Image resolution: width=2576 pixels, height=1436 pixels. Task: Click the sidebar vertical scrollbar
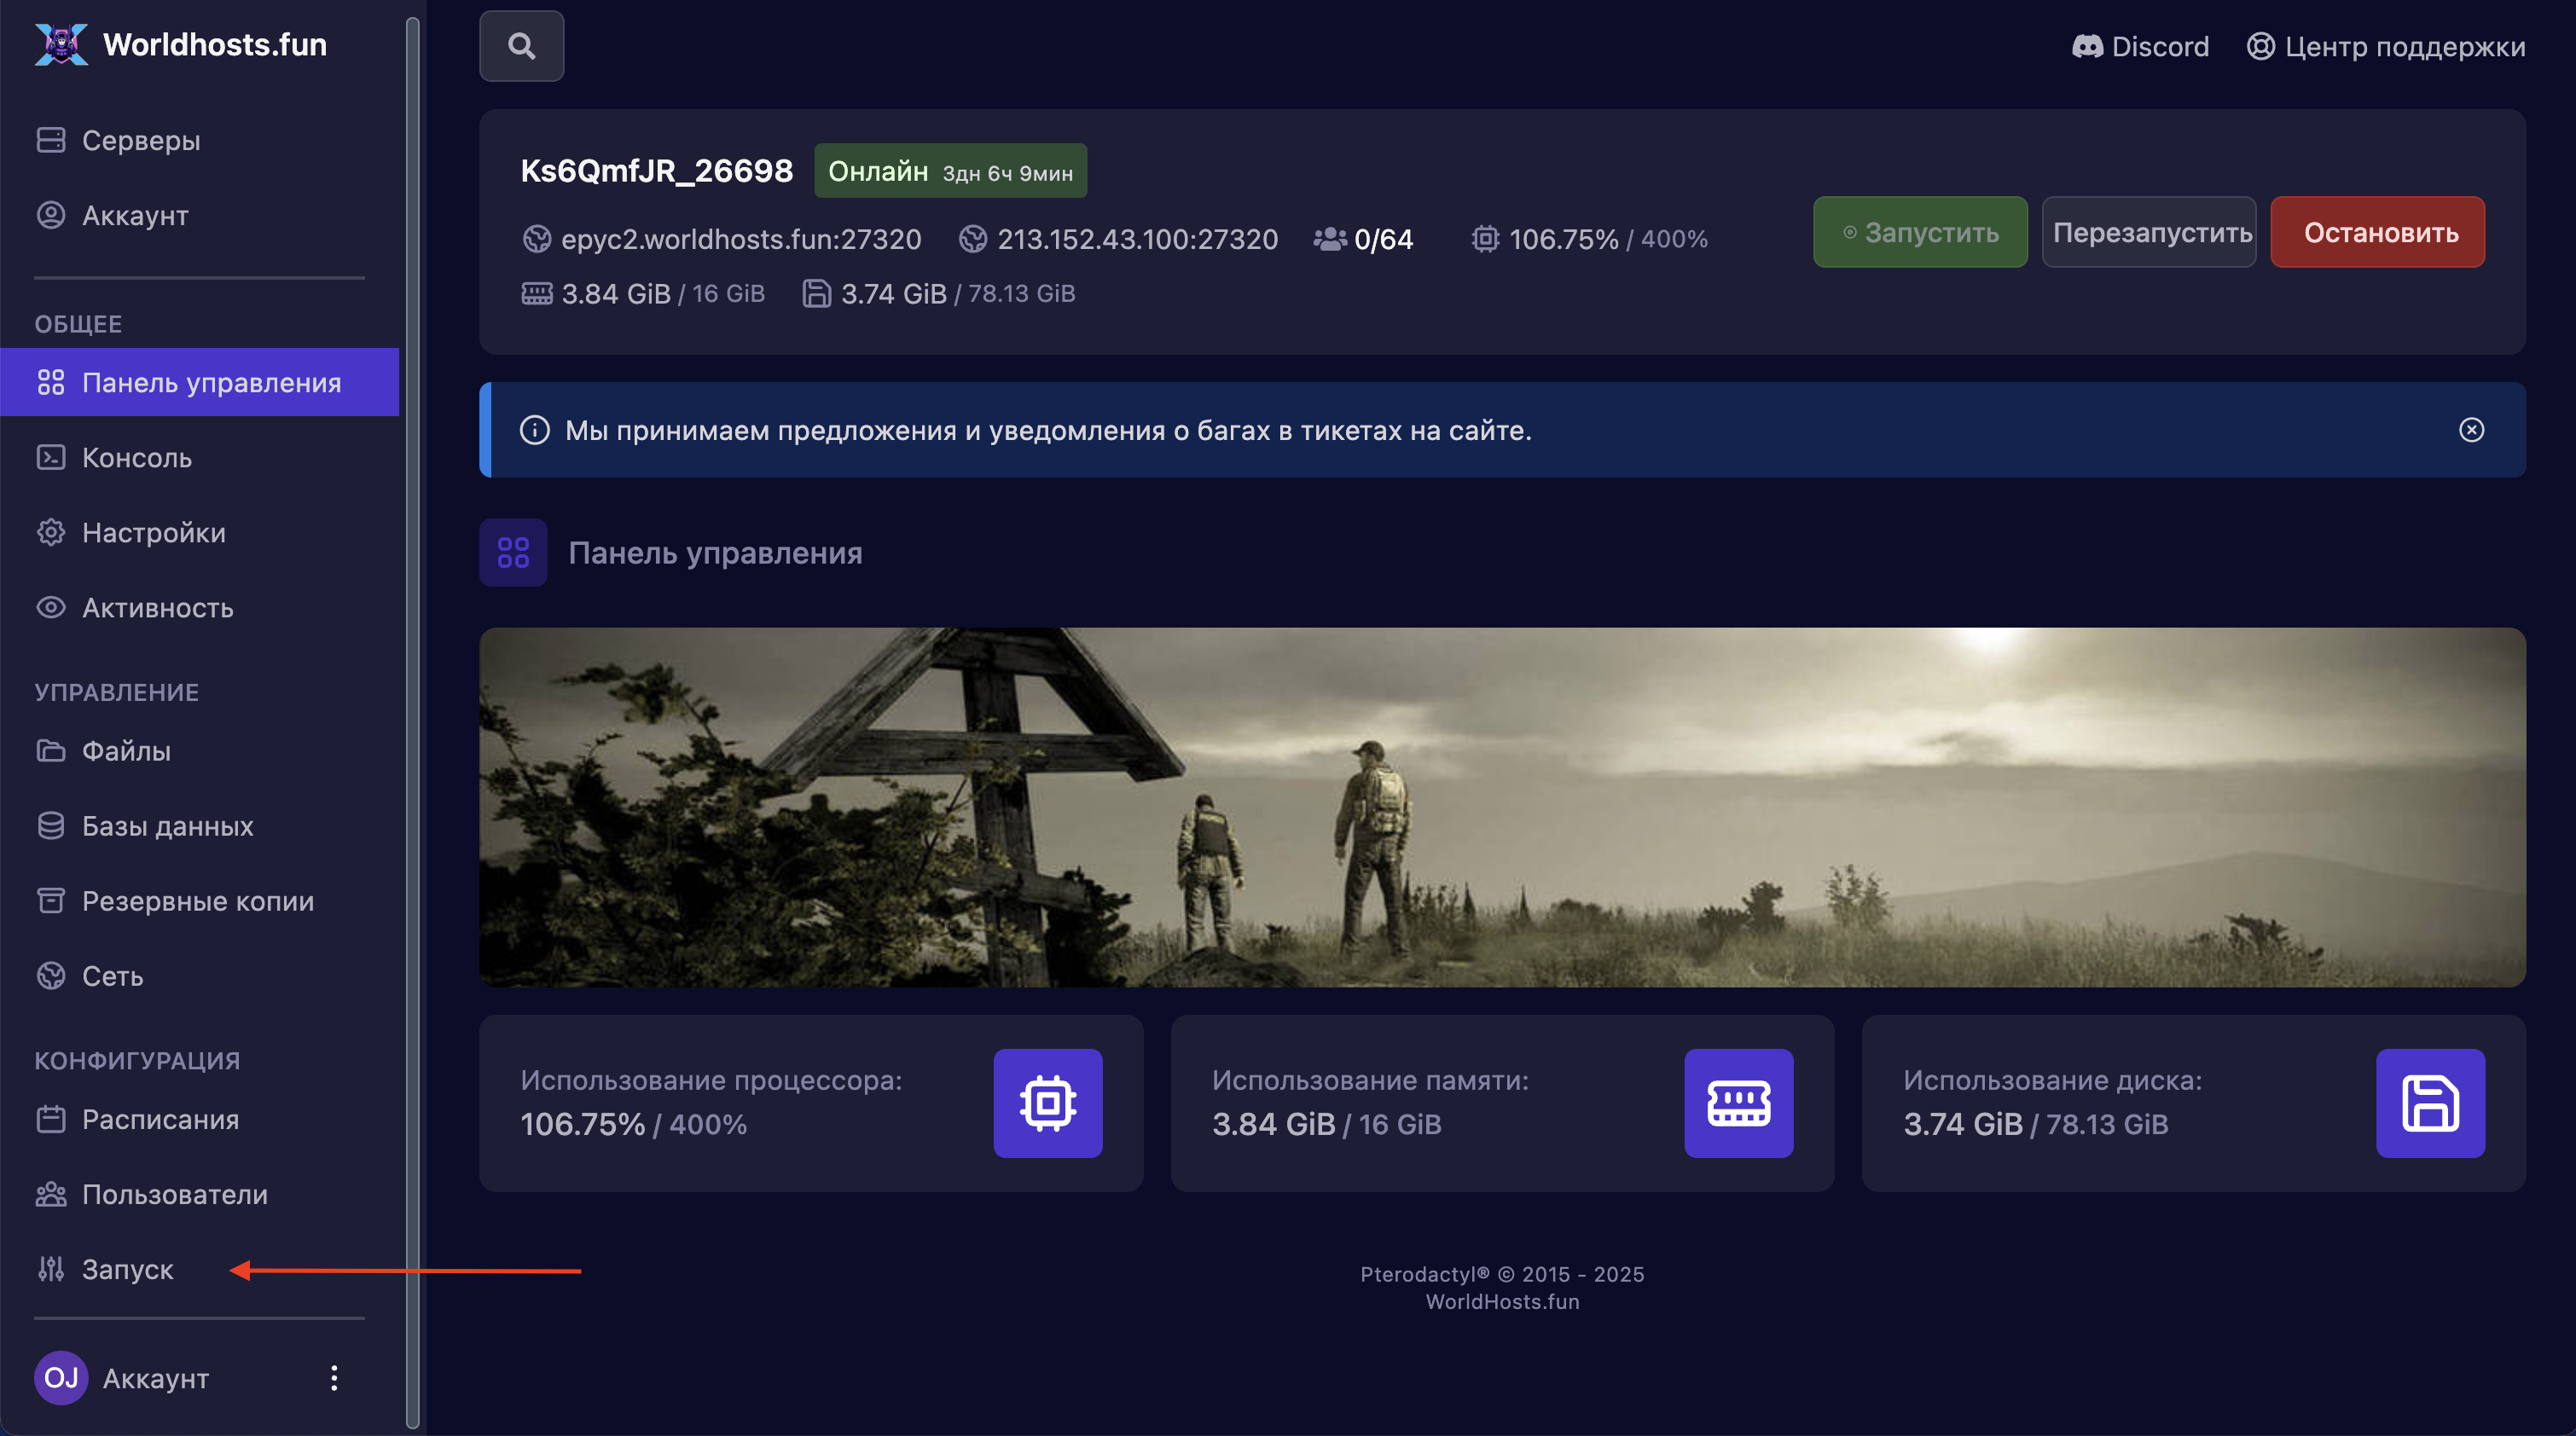412,720
